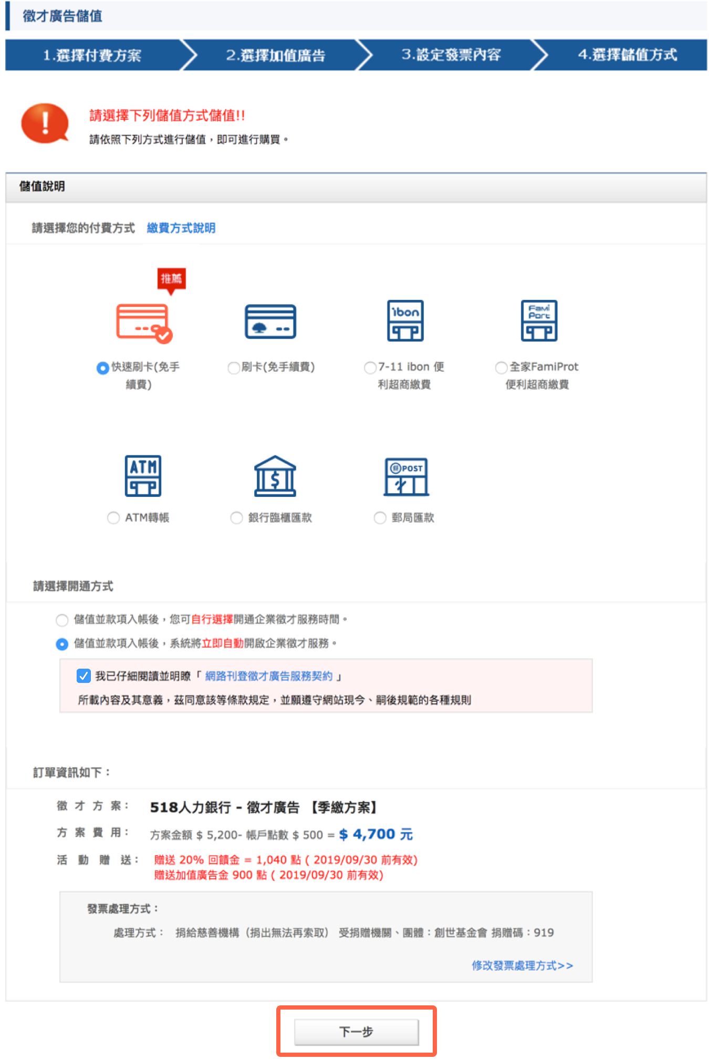Viewport: 709px width, 1060px height.
Task: Click the FamiPort kiosk icon
Action: tap(539, 320)
